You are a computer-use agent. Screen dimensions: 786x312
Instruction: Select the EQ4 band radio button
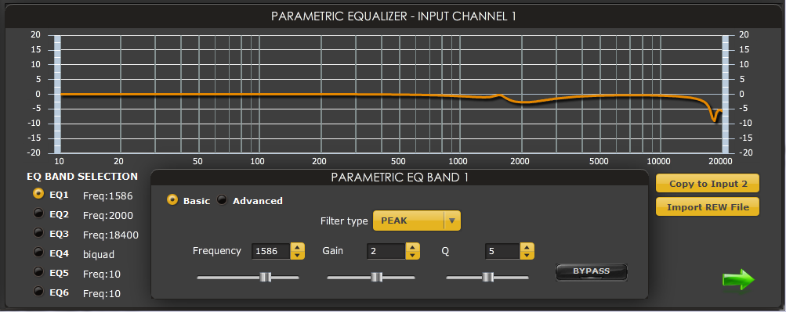click(38, 252)
